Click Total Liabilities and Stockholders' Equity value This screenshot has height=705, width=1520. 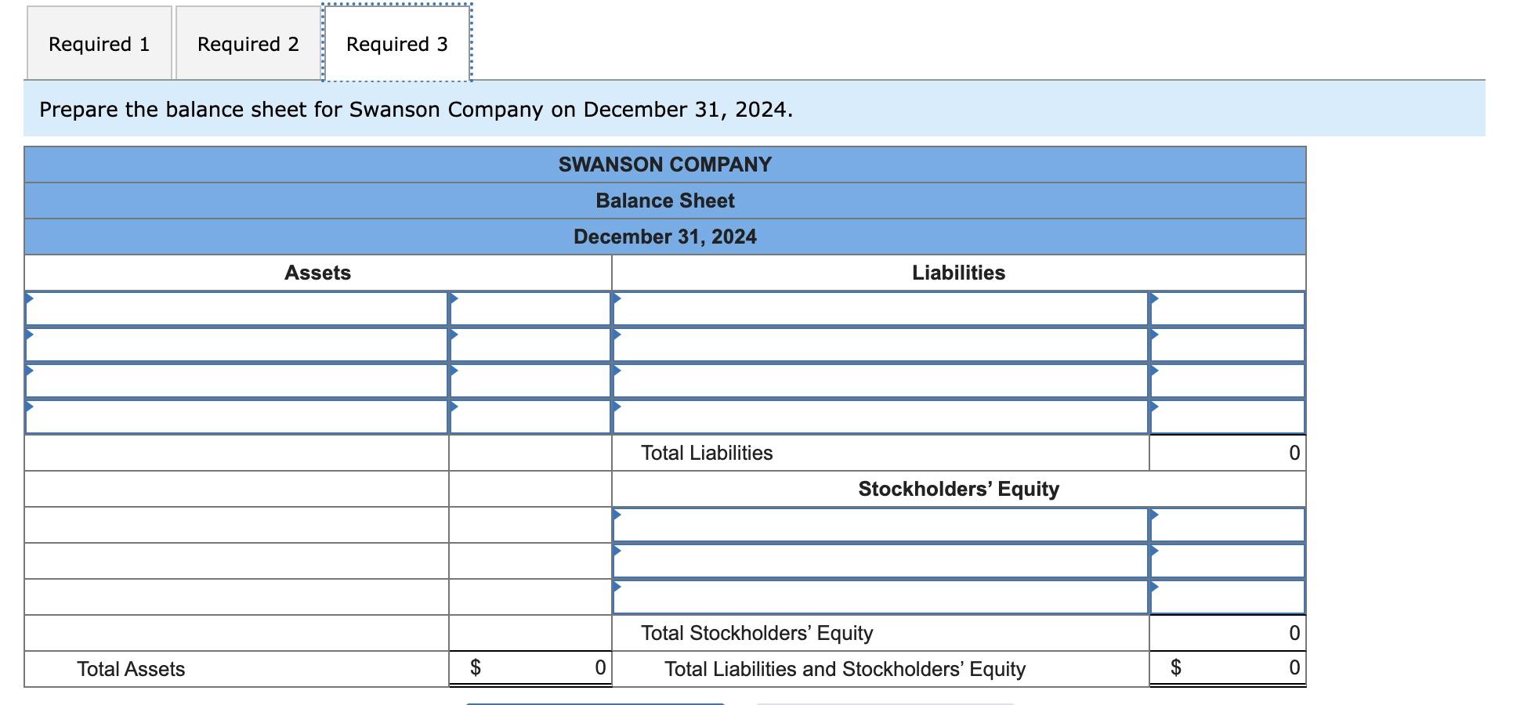pyautogui.click(x=1228, y=668)
